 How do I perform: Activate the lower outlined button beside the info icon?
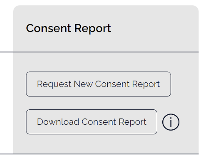pos(92,122)
